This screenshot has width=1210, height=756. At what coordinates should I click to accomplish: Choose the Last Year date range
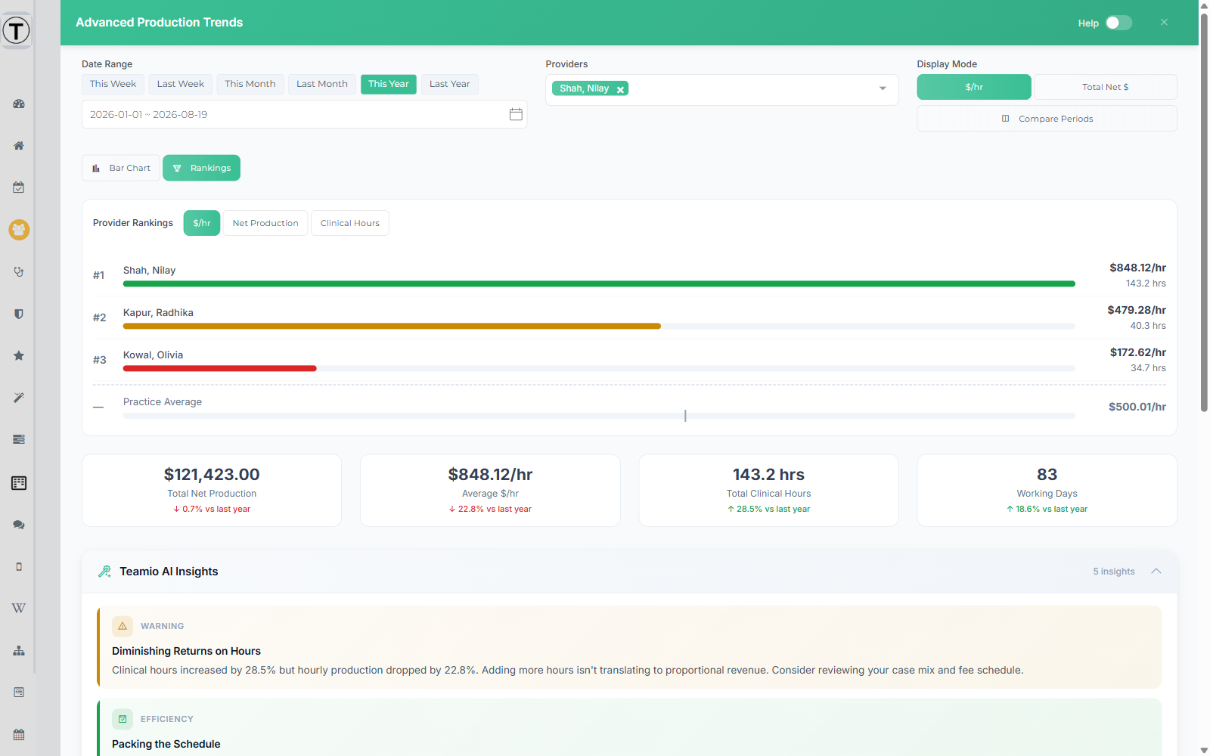[450, 84]
